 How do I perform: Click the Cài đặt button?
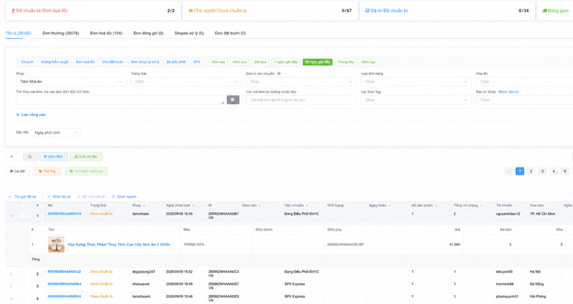coord(18,171)
